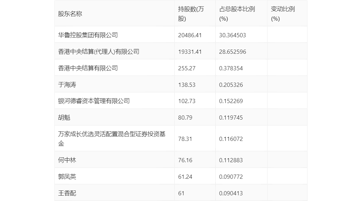Click the 占总股本比例(%) column header

(x=237, y=14)
